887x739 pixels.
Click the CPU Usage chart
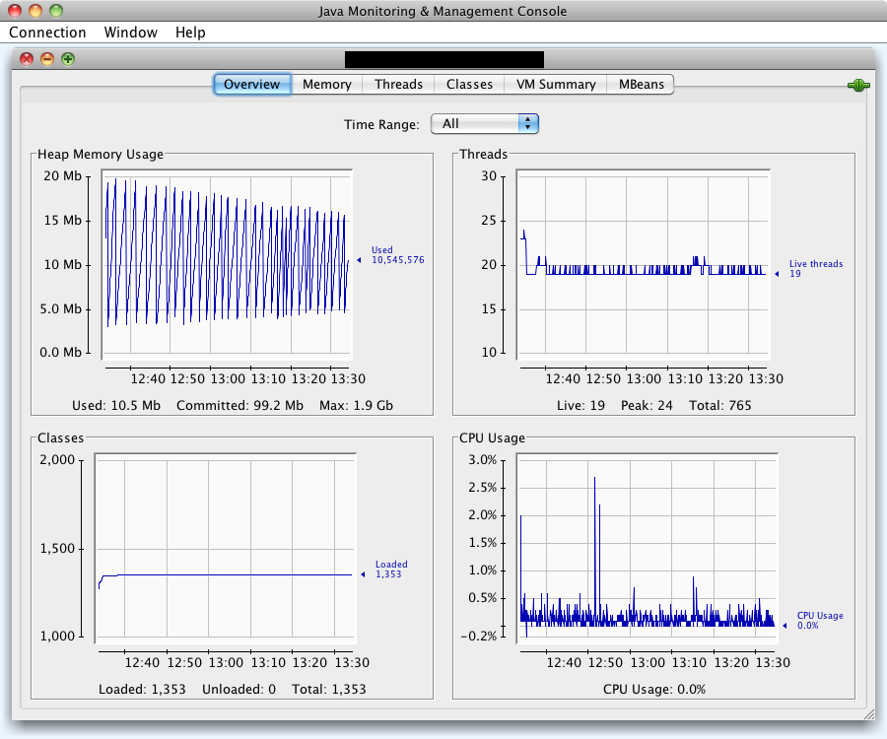[x=646, y=547]
